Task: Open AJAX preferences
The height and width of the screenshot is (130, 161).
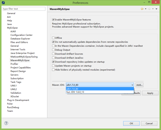Action: coord(13,31)
